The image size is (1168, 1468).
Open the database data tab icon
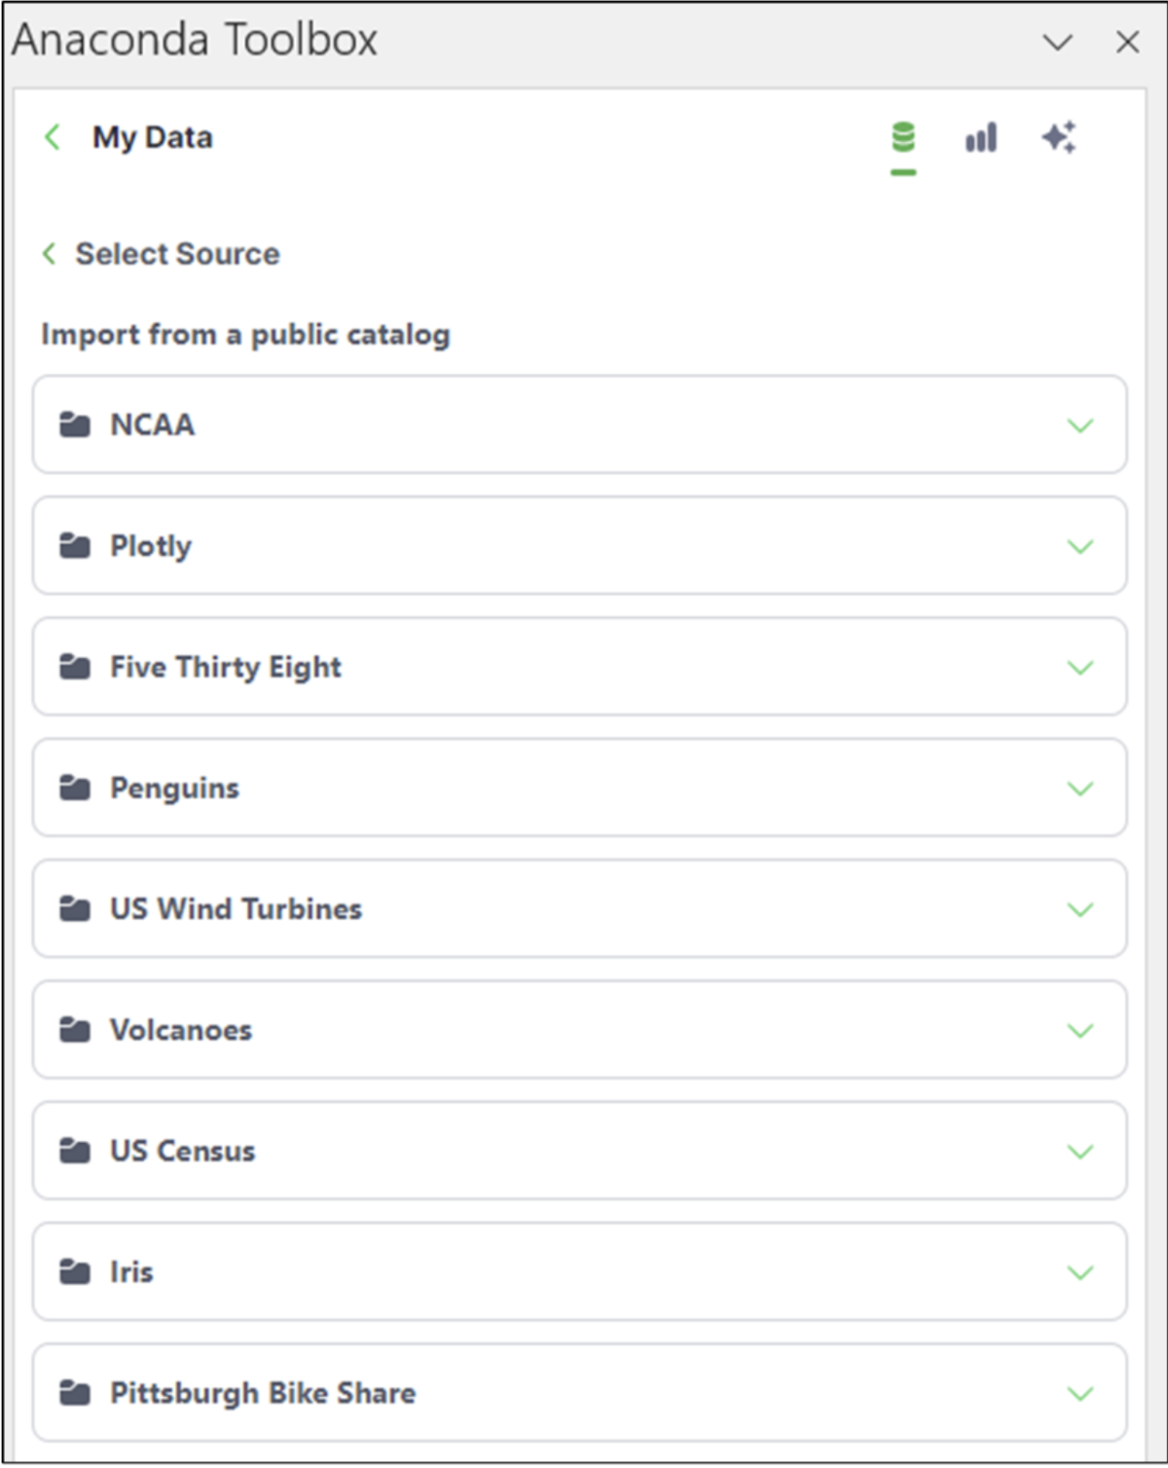tap(903, 138)
